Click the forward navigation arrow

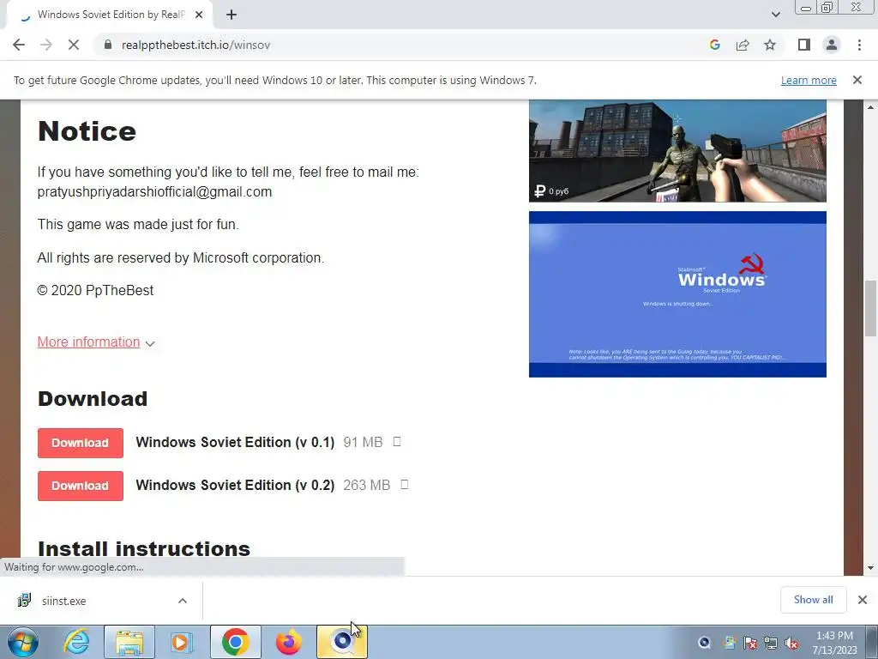point(46,45)
